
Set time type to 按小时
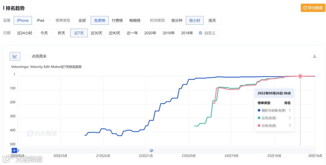195,20
